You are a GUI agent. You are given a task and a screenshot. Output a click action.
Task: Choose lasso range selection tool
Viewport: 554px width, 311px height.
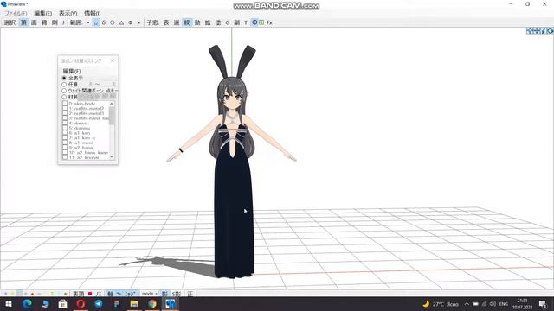point(104,22)
